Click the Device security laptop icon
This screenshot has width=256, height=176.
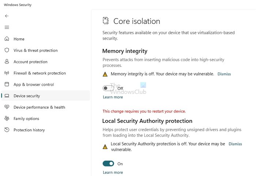coord(7,96)
